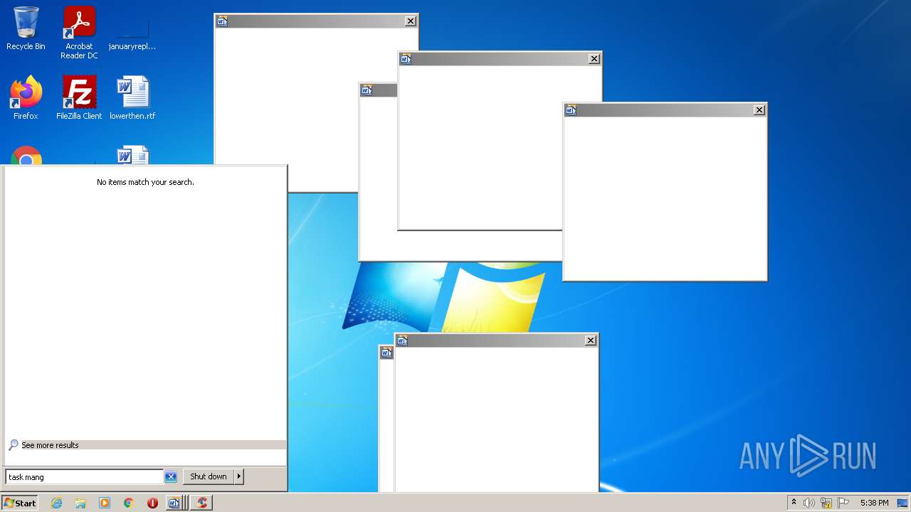Click the 5:38 PM clock
911x512 pixels.
pos(874,503)
